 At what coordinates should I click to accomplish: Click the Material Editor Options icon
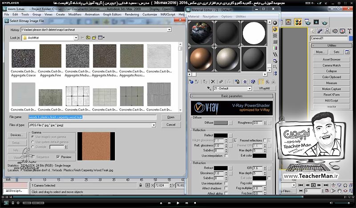[x=275, y=61]
